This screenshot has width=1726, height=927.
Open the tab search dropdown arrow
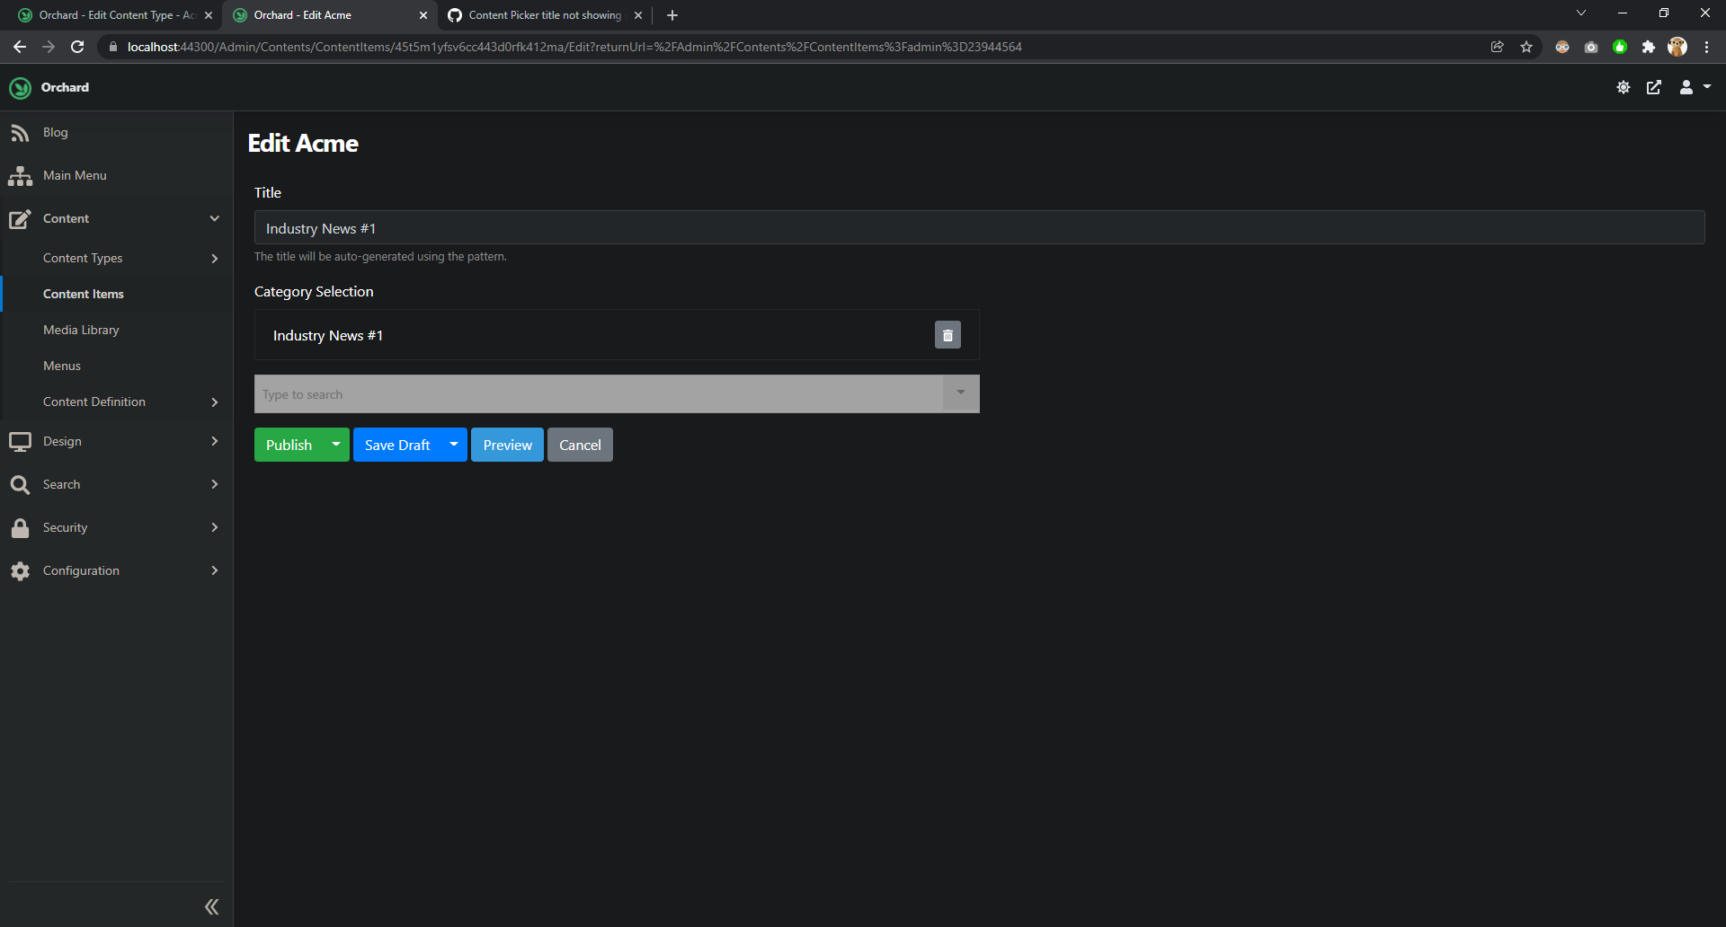[1581, 13]
